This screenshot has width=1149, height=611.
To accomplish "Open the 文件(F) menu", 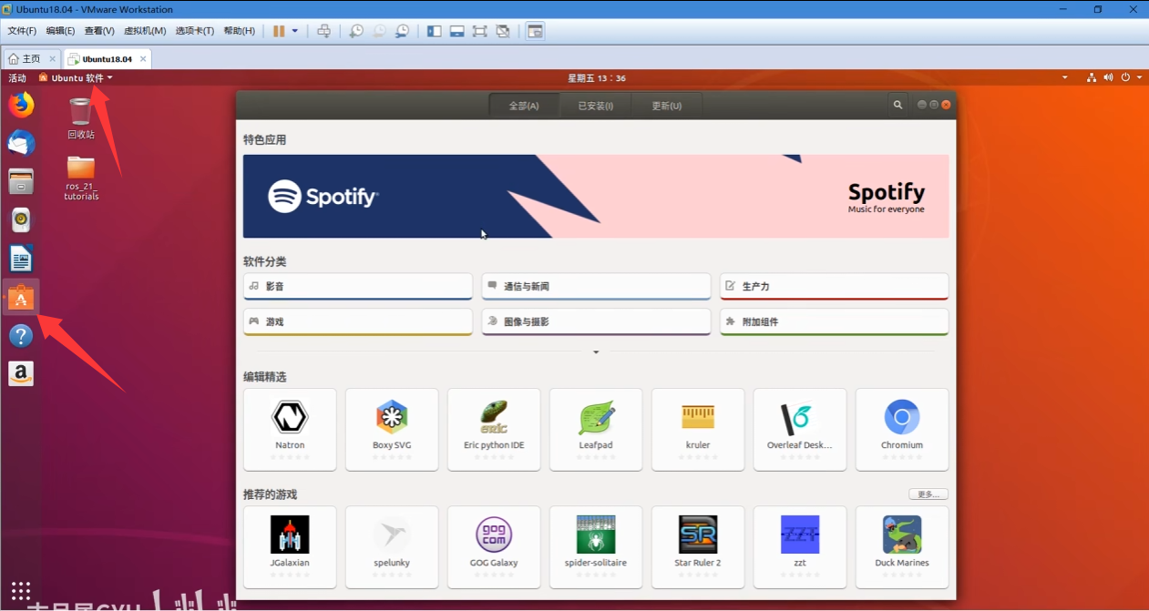I will (22, 31).
